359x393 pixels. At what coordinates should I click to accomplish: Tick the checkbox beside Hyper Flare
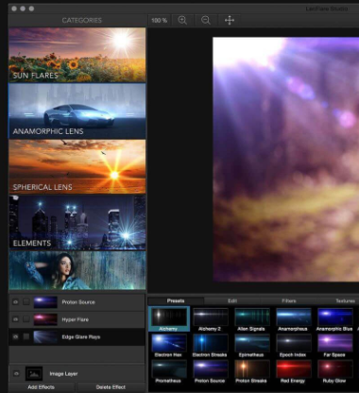pyautogui.click(x=26, y=319)
